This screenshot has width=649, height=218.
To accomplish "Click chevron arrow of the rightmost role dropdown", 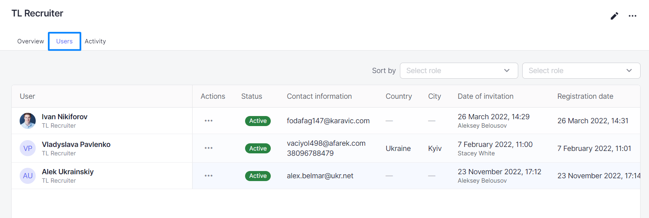I will (x=629, y=71).
